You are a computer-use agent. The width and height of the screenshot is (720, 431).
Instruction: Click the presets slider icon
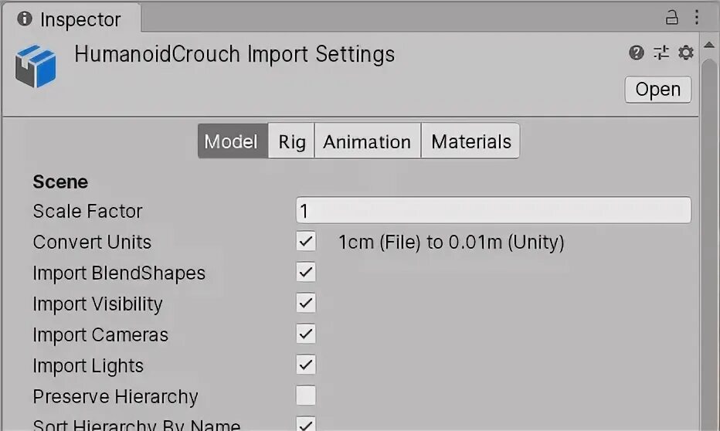661,53
